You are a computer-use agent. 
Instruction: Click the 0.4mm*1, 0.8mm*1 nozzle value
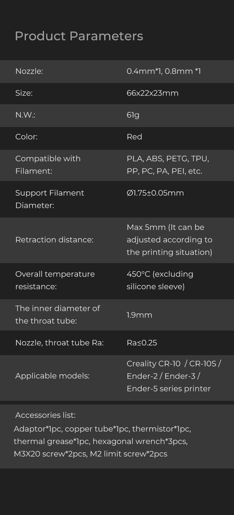click(163, 71)
